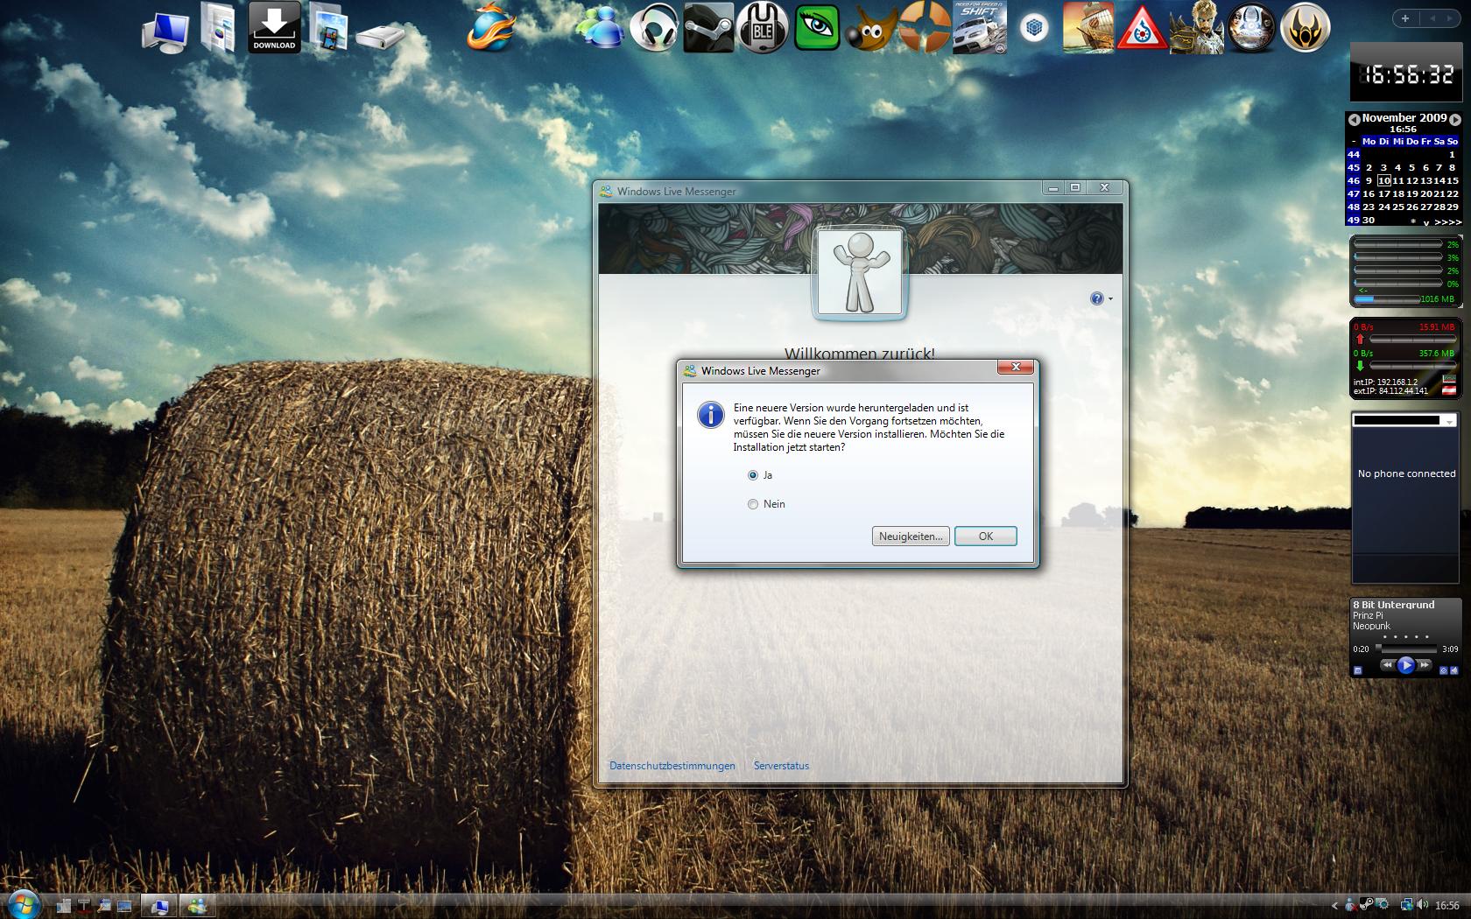
Task: Skip to previous track in media gadget
Action: pyautogui.click(x=1387, y=665)
